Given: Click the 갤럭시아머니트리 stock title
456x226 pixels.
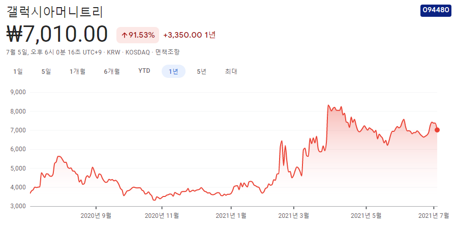Looking at the screenshot, I should [x=55, y=11].
